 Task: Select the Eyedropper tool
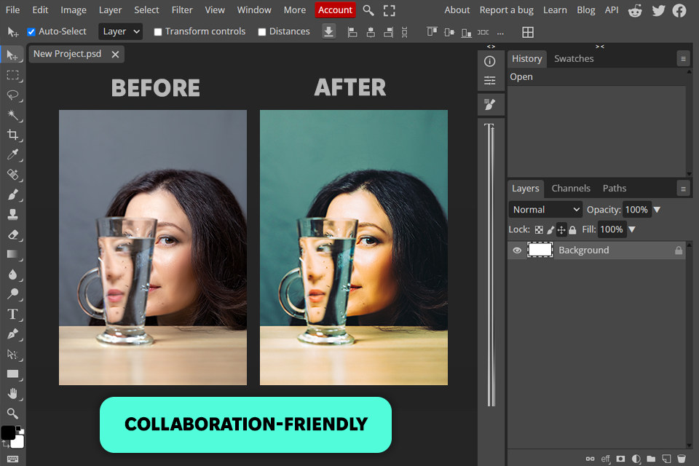click(x=12, y=154)
